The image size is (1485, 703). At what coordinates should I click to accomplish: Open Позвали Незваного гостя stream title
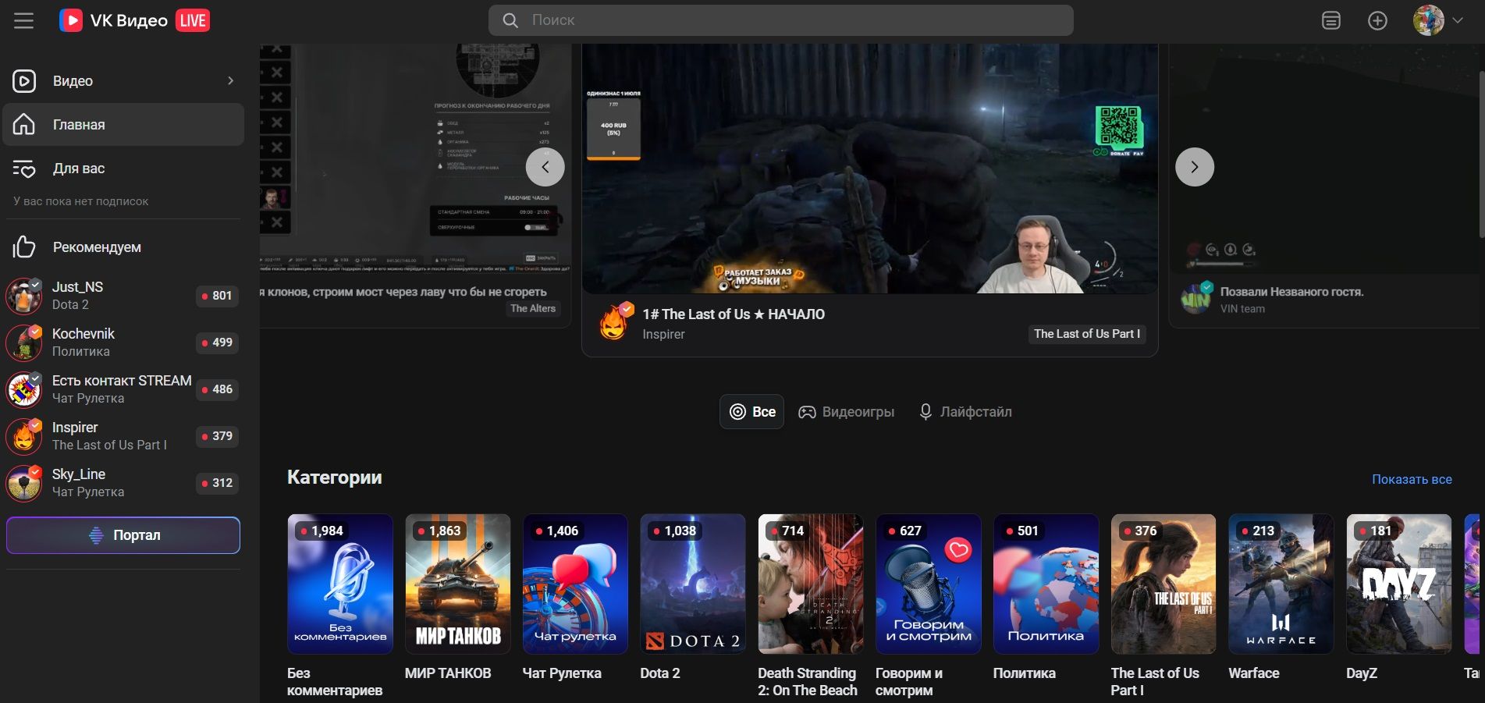(x=1291, y=291)
